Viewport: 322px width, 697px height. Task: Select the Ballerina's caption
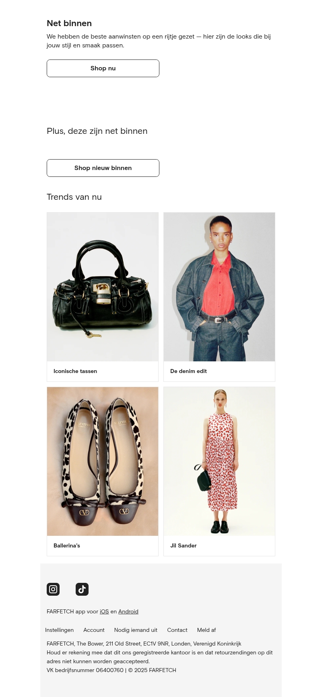pyautogui.click(x=67, y=545)
